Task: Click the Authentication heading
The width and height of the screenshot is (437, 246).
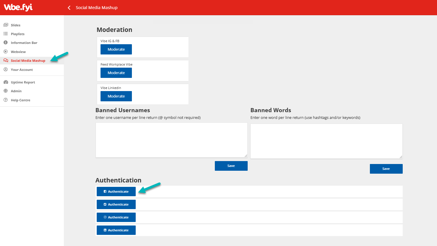Action: click(118, 180)
